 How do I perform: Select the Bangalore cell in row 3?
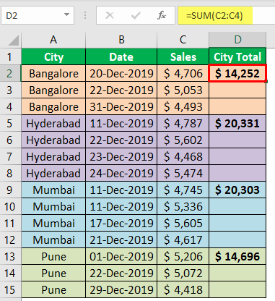(53, 90)
